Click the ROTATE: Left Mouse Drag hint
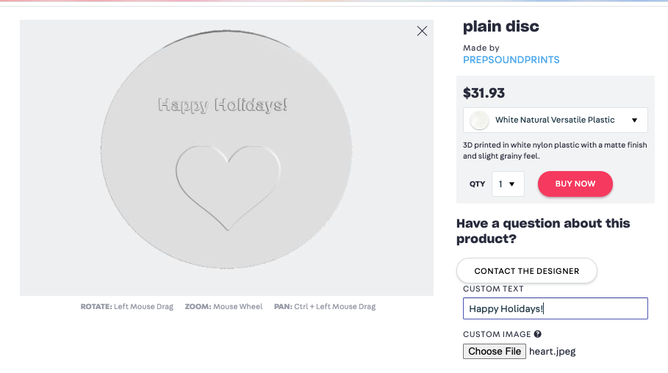 point(127,307)
